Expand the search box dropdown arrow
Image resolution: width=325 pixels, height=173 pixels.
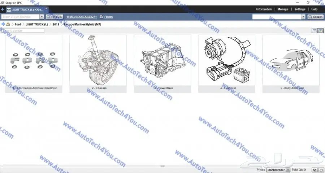pyautogui.click(x=303, y=17)
